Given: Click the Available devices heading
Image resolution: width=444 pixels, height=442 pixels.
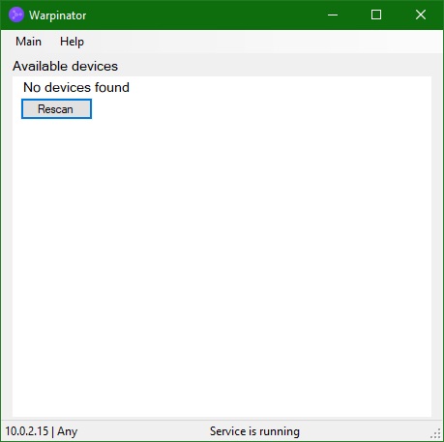Looking at the screenshot, I should pyautogui.click(x=65, y=66).
